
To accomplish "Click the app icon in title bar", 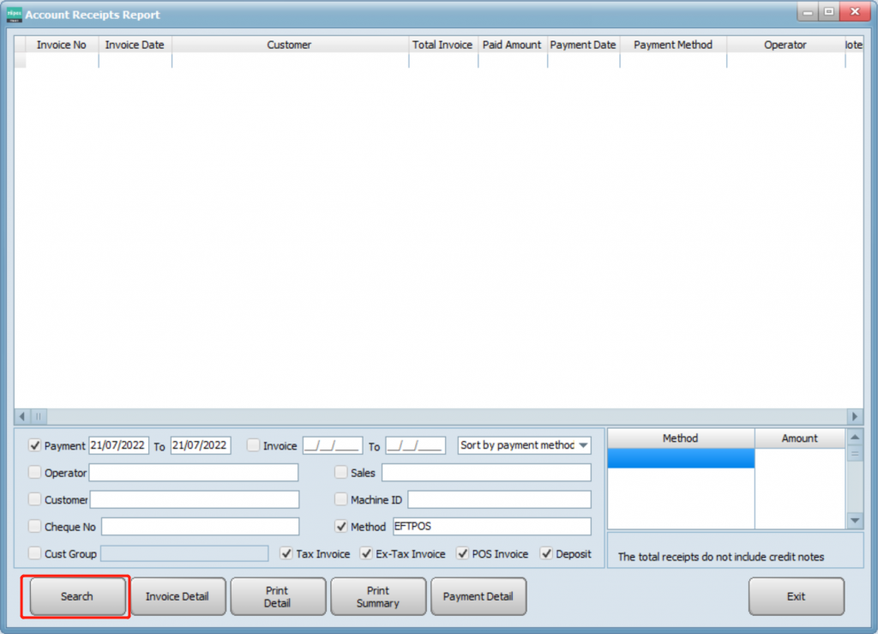I will [x=14, y=15].
